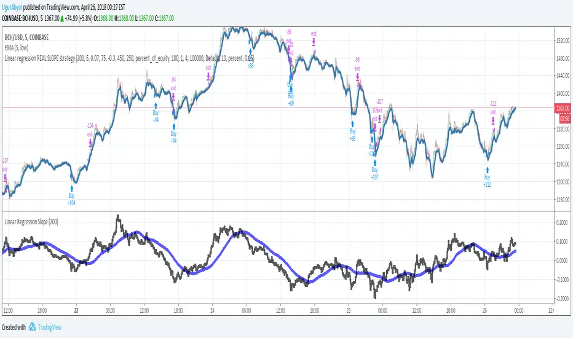This screenshot has width=573, height=338.
Task: Click the exit -112 arrow marker
Action: (493, 120)
